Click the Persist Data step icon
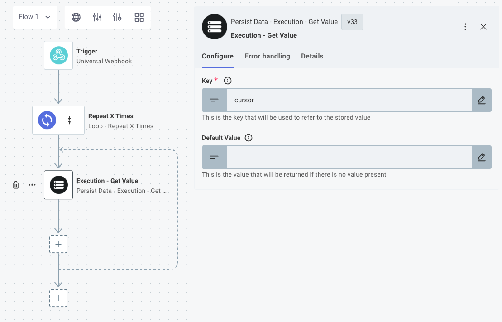 pyautogui.click(x=58, y=185)
